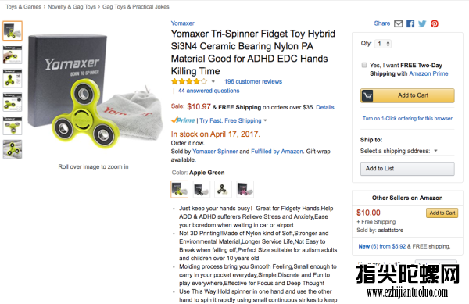This screenshot has width=469, height=304.
Task: Go to Toys & Games breadcrumb
Action: pyautogui.click(x=23, y=6)
